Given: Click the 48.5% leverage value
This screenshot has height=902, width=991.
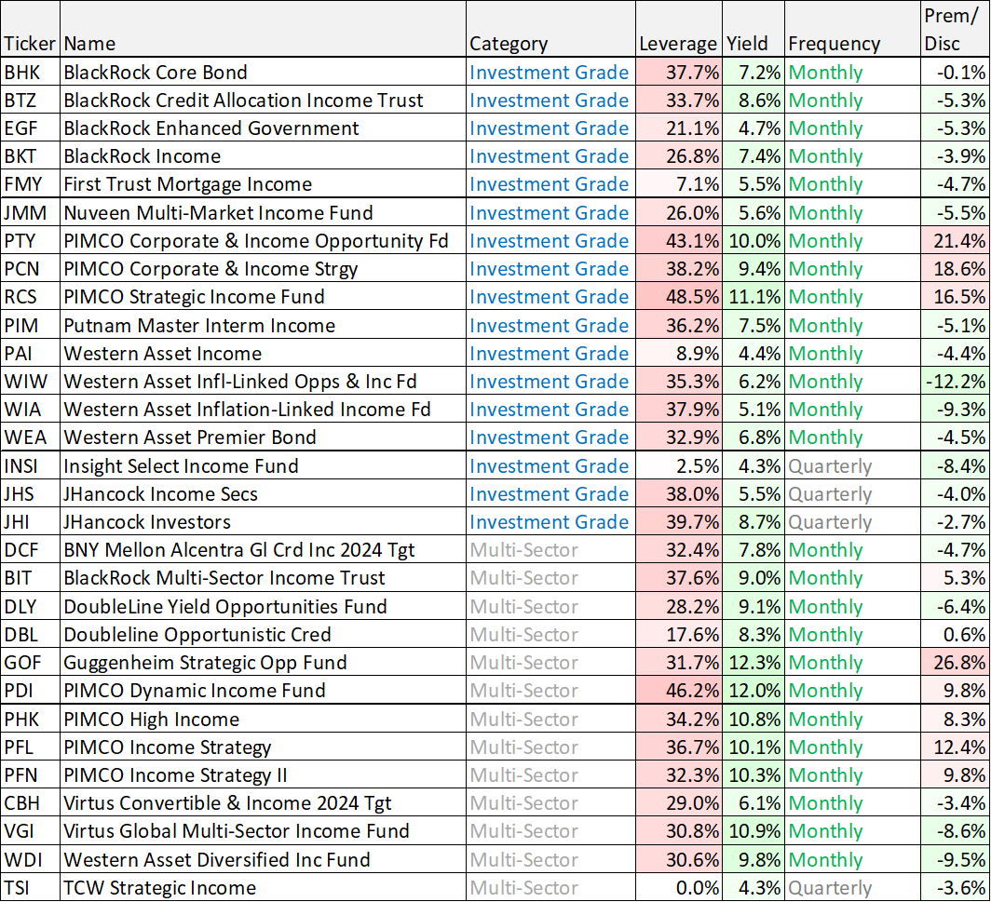Looking at the screenshot, I should coord(679,296).
